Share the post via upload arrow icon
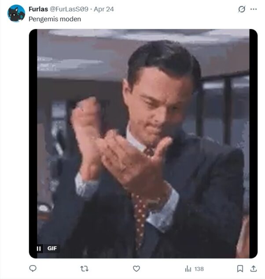The image size is (265, 279). (254, 268)
